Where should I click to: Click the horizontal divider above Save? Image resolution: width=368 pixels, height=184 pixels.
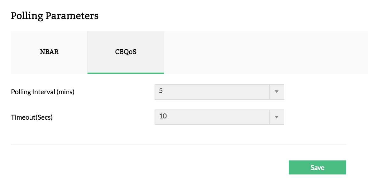[x=178, y=144]
